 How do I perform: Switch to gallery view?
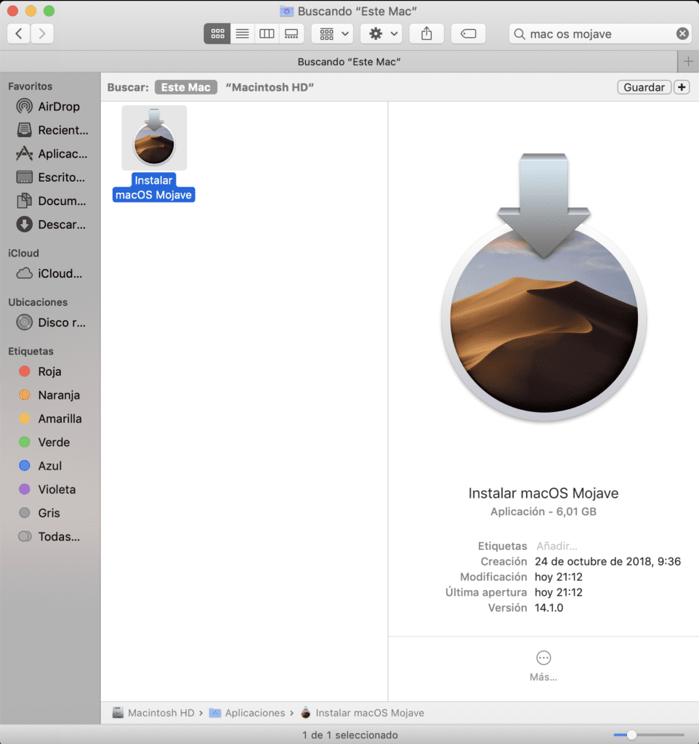pyautogui.click(x=292, y=33)
